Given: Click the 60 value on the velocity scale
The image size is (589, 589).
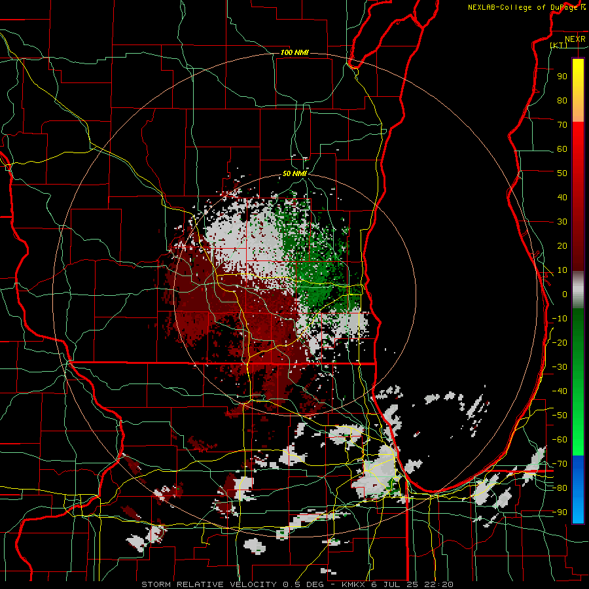Looking at the screenshot, I should (562, 149).
